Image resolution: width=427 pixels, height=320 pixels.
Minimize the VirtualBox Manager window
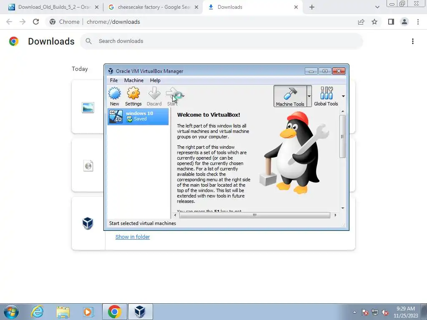click(311, 71)
